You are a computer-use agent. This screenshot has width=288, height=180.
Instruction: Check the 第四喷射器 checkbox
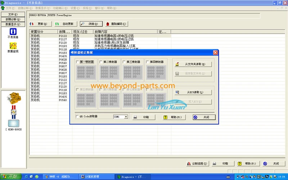tap(147, 62)
